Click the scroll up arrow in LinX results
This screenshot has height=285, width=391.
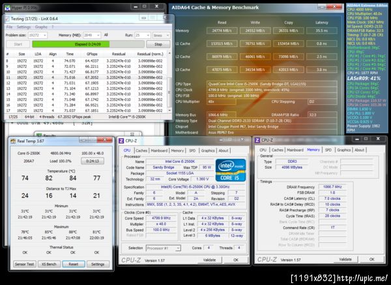click(x=169, y=53)
